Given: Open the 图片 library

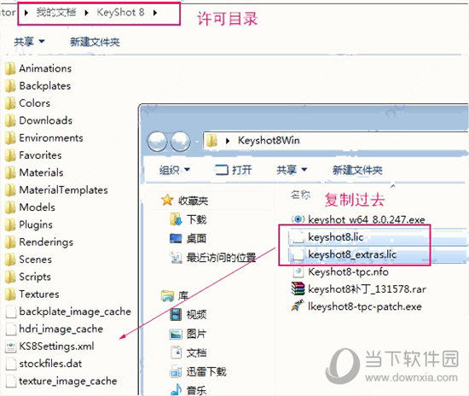Looking at the screenshot, I should [x=188, y=334].
